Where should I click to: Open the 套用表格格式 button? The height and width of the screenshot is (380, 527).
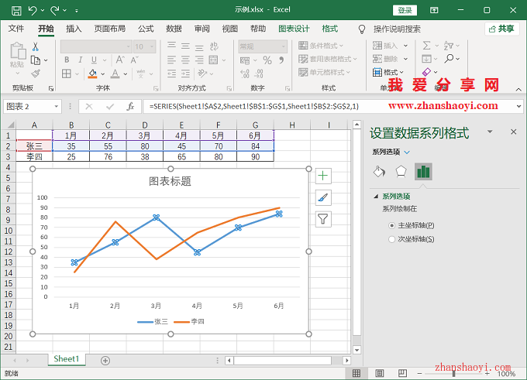[x=328, y=59]
